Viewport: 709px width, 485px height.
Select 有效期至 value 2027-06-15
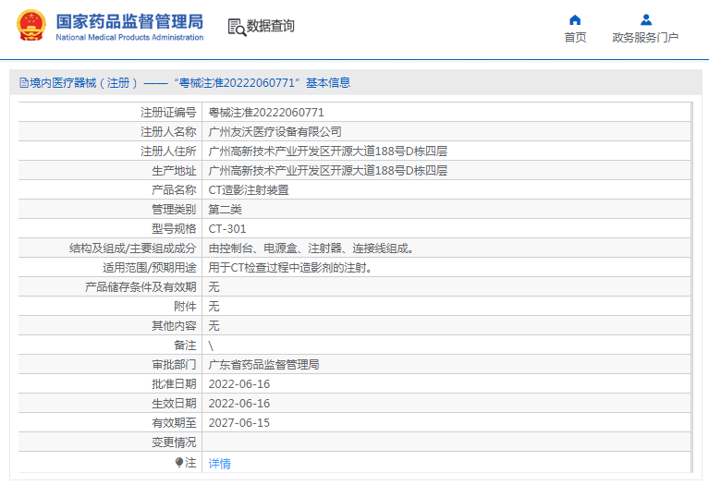coord(238,422)
